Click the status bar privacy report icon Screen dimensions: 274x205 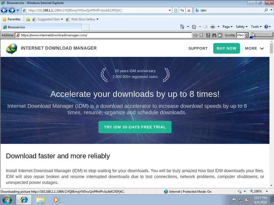[239, 191]
